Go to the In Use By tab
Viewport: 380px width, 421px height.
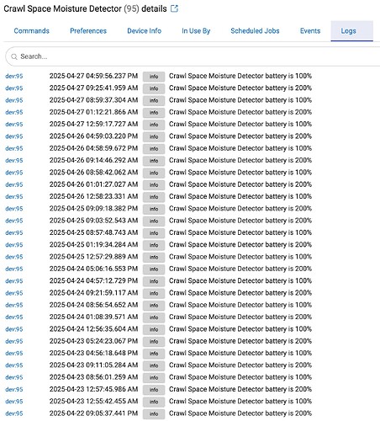(x=196, y=31)
